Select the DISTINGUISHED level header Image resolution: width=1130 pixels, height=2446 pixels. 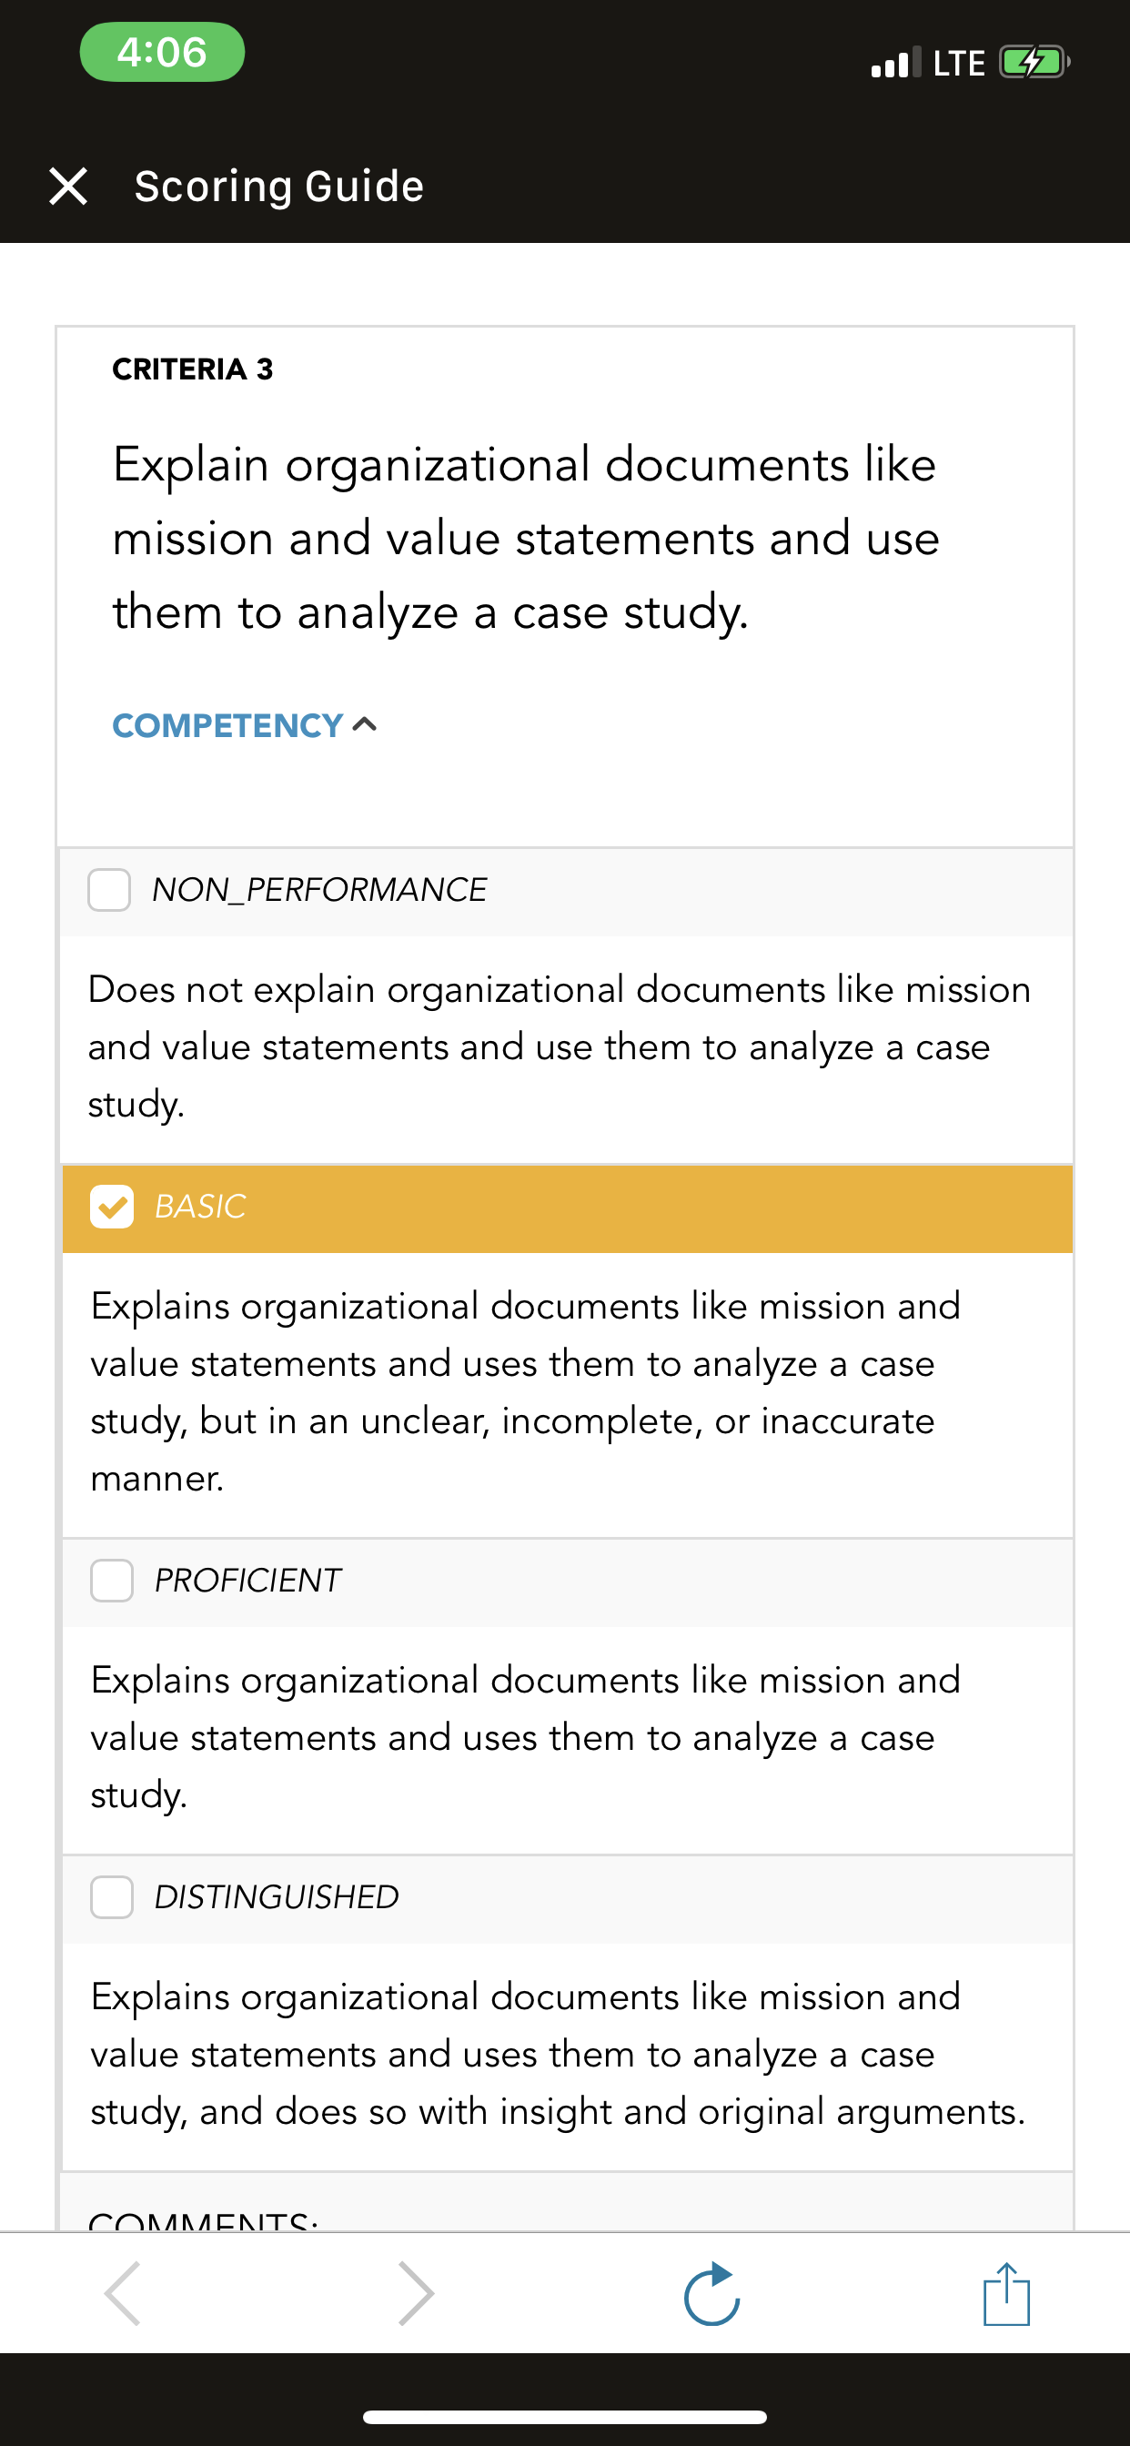[x=567, y=1899]
